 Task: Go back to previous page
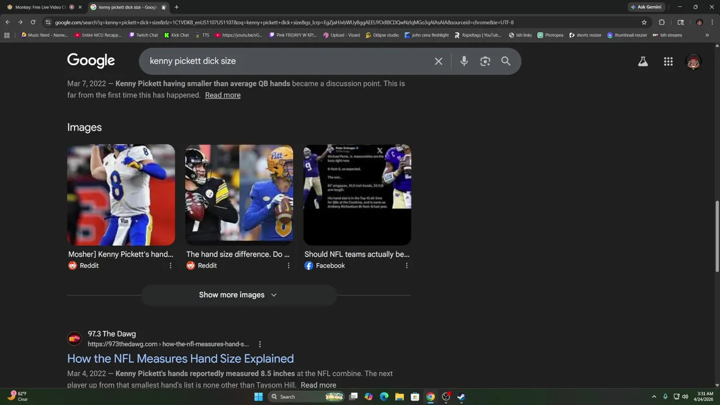point(7,22)
